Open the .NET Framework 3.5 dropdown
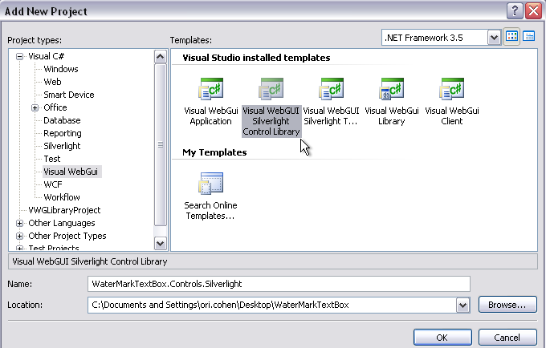This screenshot has width=546, height=348. click(x=494, y=38)
